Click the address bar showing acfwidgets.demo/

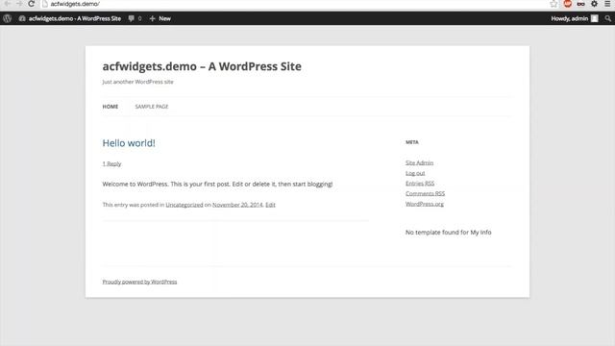[x=294, y=4]
